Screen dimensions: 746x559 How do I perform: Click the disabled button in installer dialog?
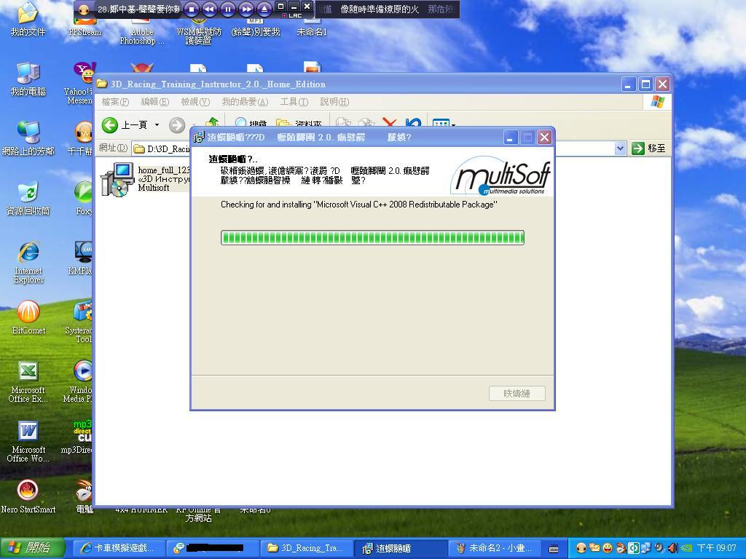pyautogui.click(x=517, y=394)
